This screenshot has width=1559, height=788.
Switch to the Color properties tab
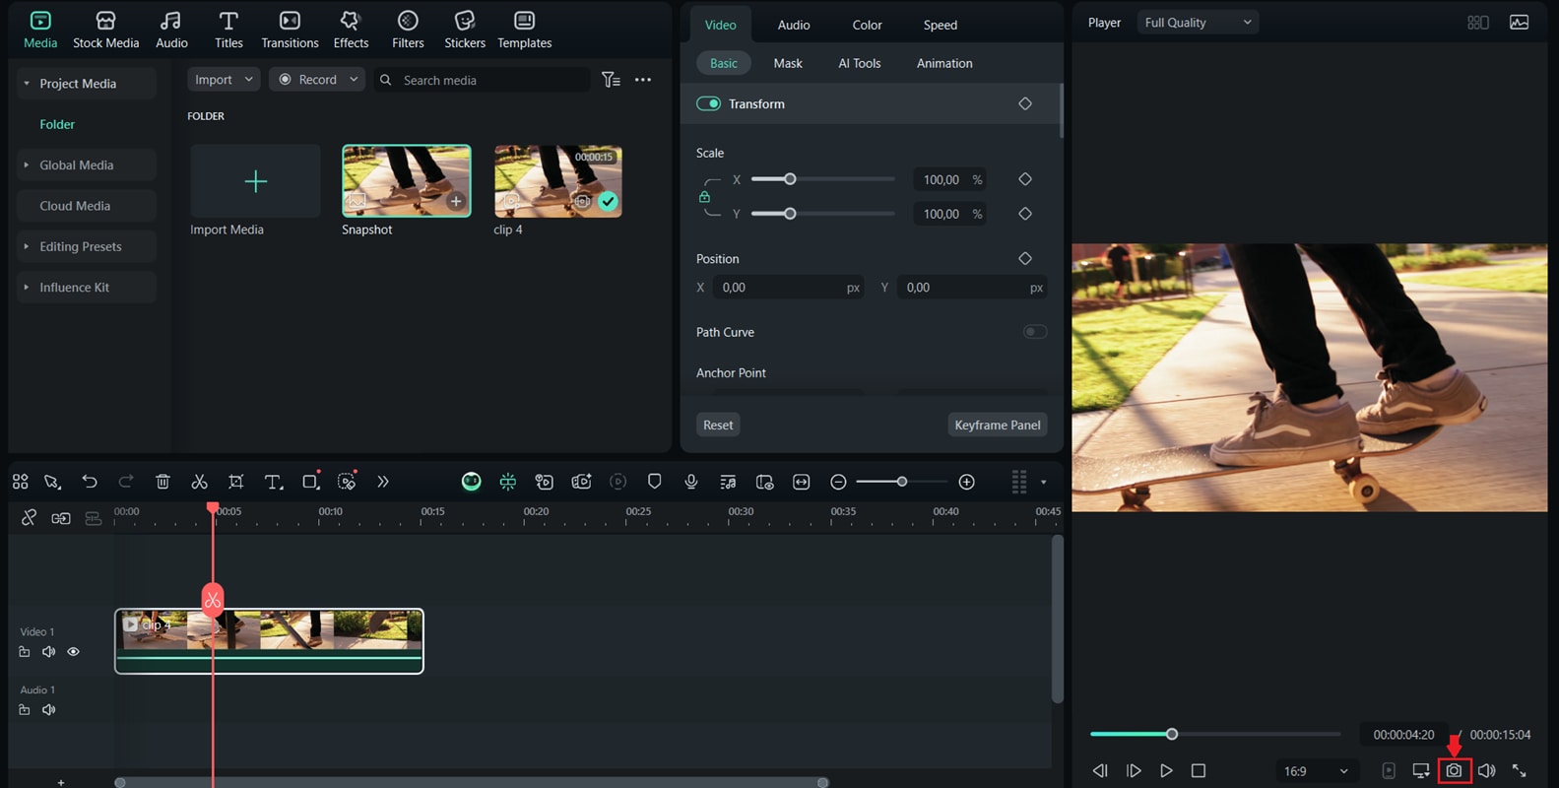[867, 25]
